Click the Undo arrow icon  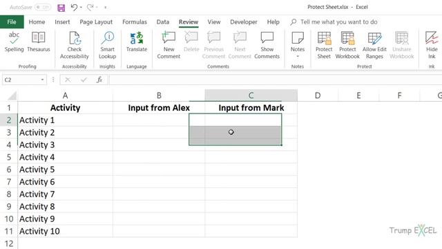74,8
